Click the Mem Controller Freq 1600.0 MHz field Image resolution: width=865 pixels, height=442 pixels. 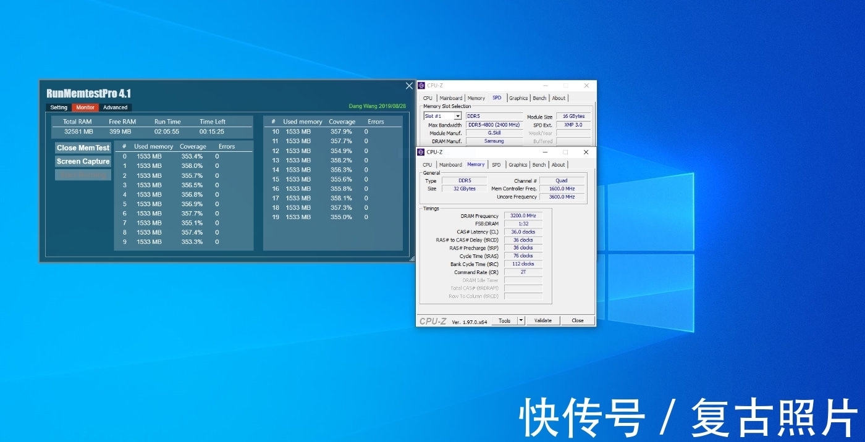[562, 189]
